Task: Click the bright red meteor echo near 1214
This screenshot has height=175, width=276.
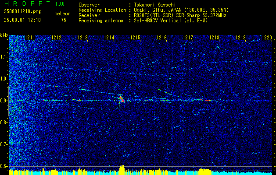Action: click(122, 99)
